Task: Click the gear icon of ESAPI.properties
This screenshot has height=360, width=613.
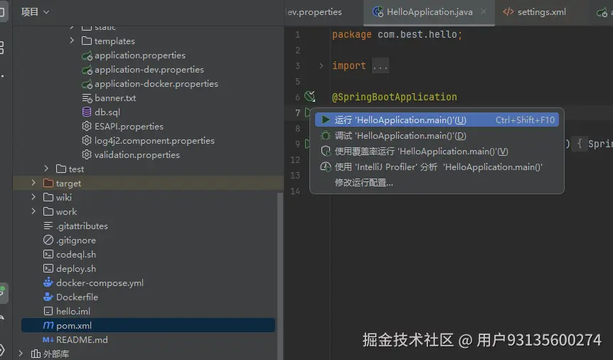Action: (87, 126)
